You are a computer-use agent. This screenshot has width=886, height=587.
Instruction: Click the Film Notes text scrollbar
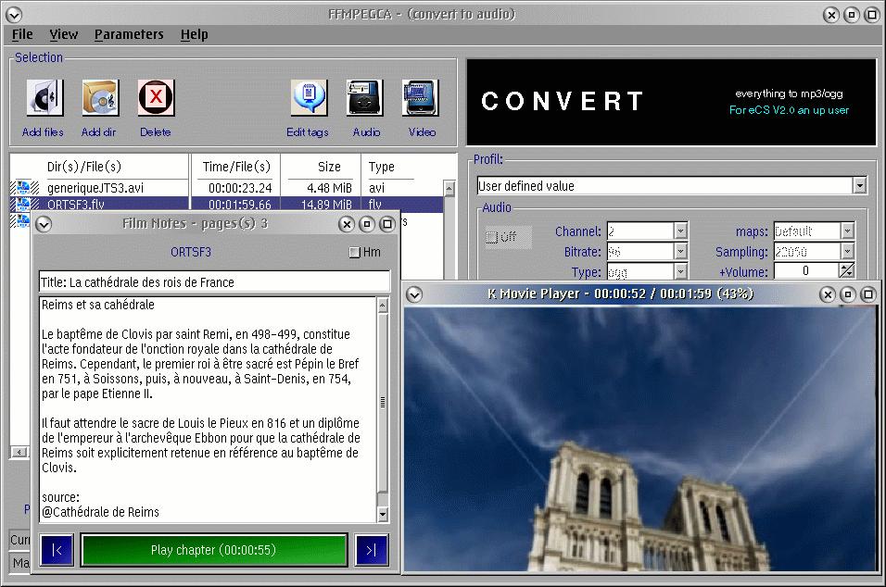pos(383,403)
